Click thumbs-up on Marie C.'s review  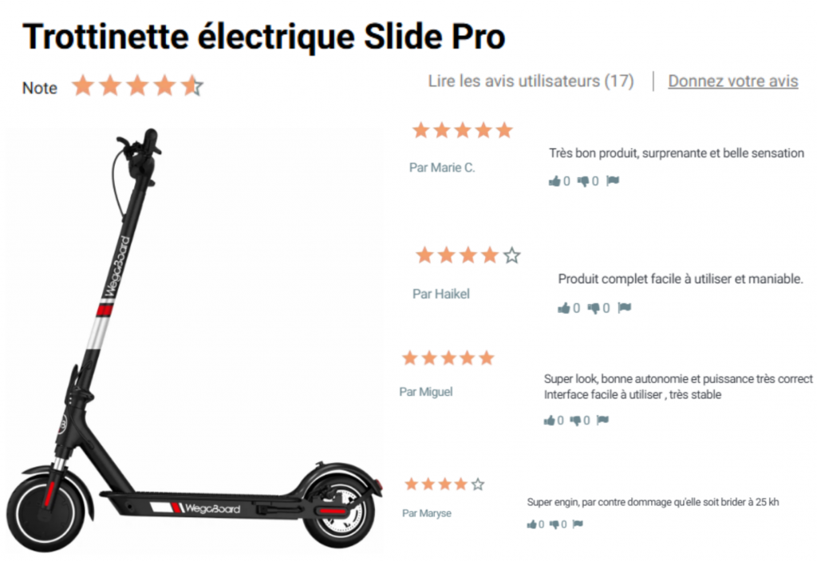[555, 181]
